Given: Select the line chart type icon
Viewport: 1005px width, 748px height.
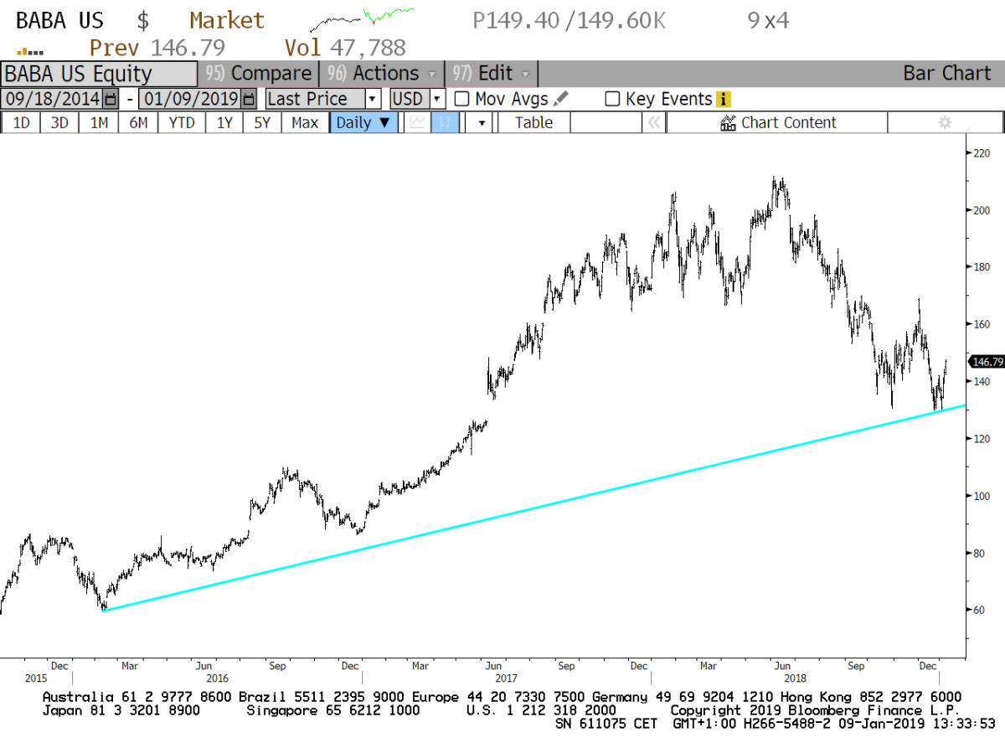Looking at the screenshot, I should tap(418, 122).
